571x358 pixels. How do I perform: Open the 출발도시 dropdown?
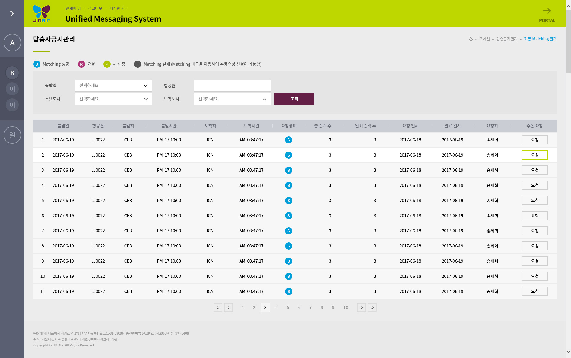[x=113, y=99]
